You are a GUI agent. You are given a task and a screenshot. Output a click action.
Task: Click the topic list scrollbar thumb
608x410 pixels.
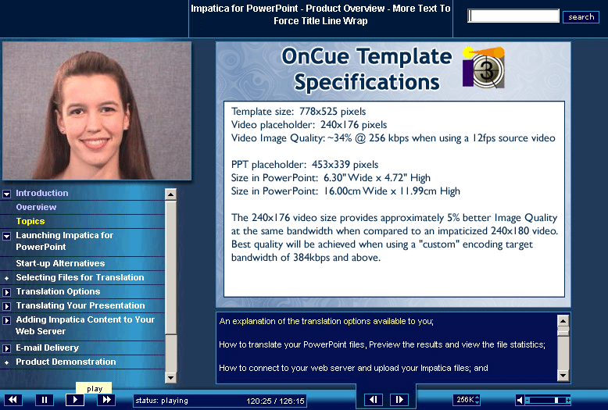tap(170, 267)
